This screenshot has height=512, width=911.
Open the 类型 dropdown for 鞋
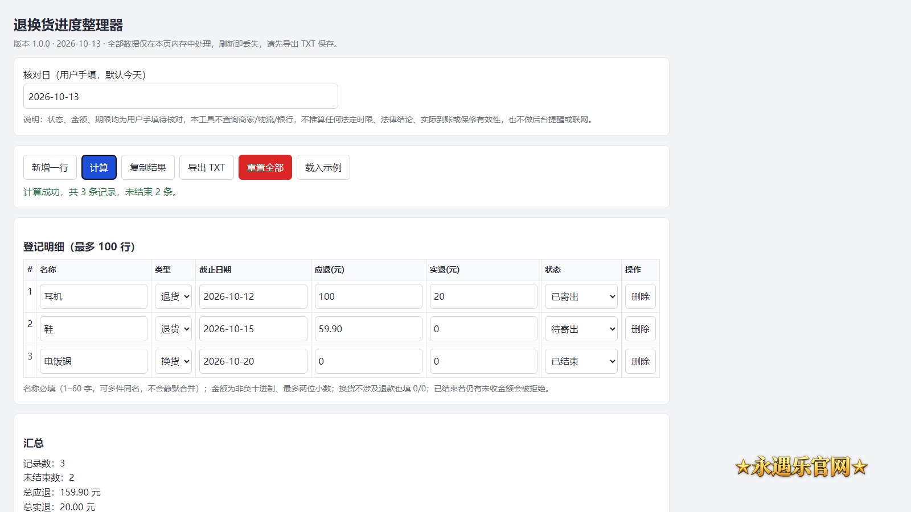(x=173, y=329)
